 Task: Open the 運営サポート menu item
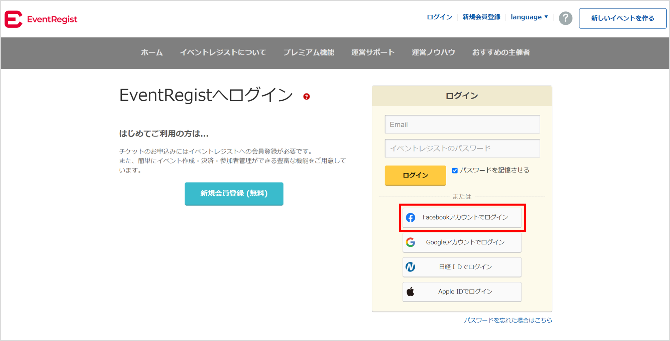coord(373,52)
